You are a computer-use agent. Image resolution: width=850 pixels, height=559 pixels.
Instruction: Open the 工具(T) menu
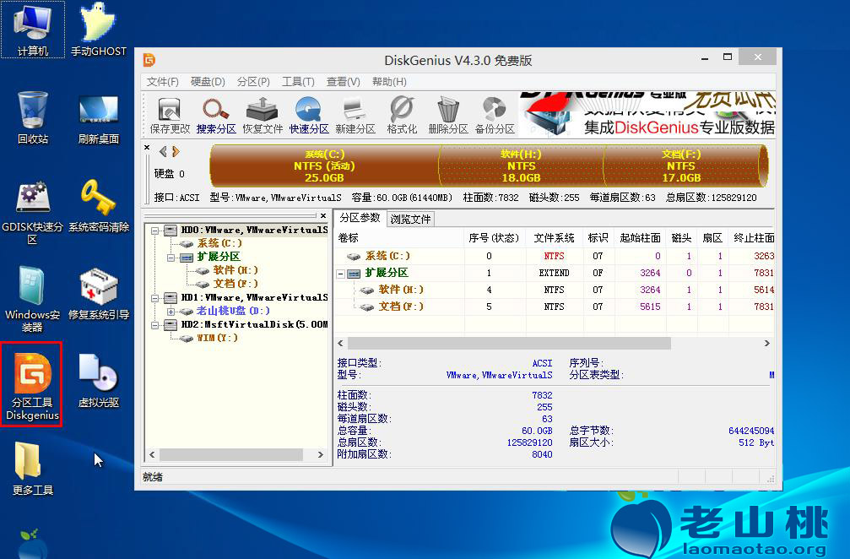pos(298,82)
